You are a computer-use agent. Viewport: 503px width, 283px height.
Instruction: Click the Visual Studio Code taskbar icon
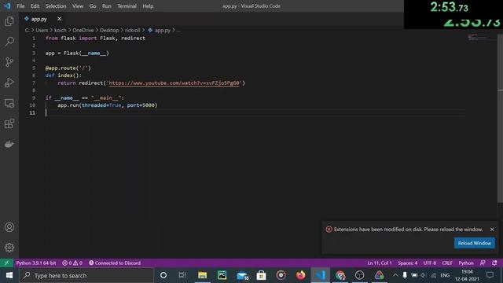[x=320, y=275]
